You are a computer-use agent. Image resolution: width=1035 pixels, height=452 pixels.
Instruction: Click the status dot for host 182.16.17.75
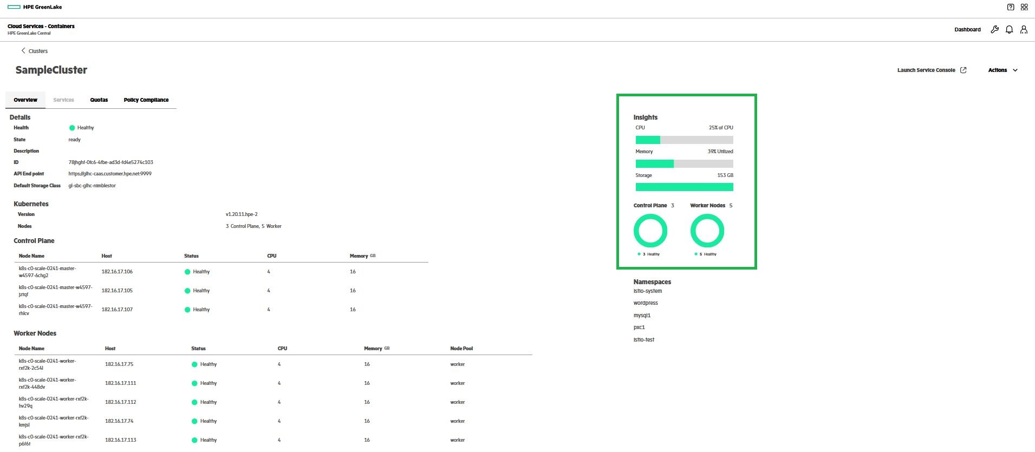point(194,364)
